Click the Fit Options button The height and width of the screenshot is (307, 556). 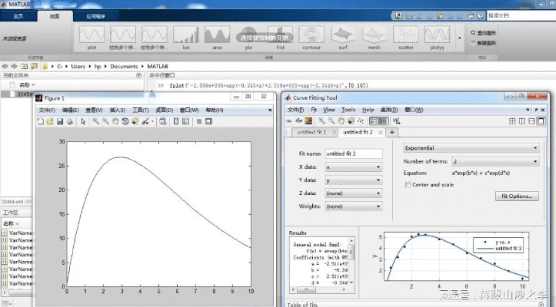[x=516, y=196]
